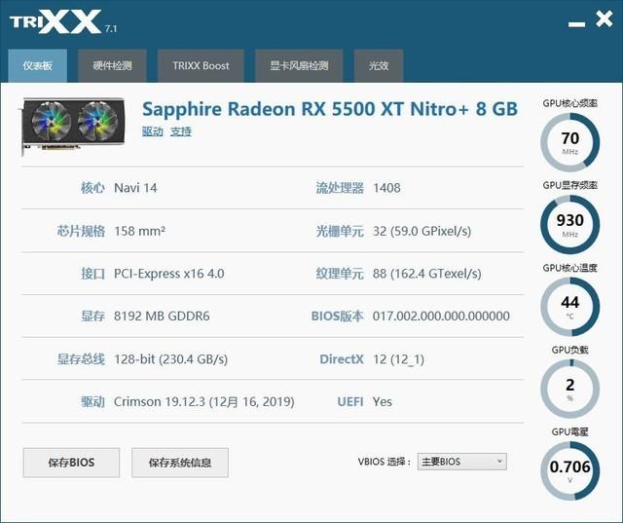Switch to the 显卡风扇检测 tab

299,65
